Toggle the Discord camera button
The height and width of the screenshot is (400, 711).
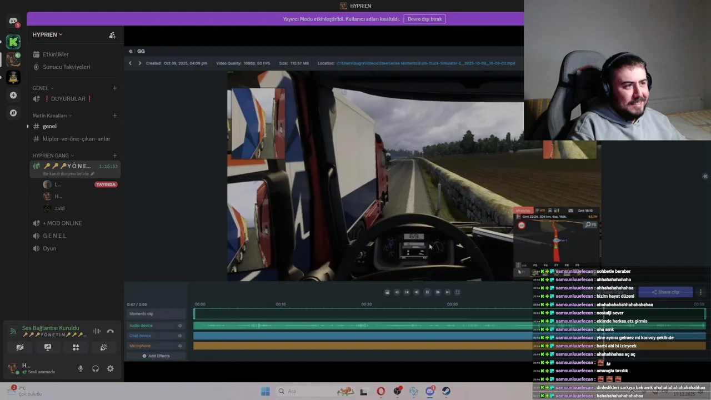point(20,348)
